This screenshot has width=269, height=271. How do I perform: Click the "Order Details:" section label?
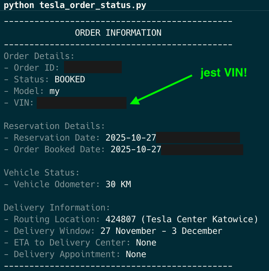tap(39, 56)
